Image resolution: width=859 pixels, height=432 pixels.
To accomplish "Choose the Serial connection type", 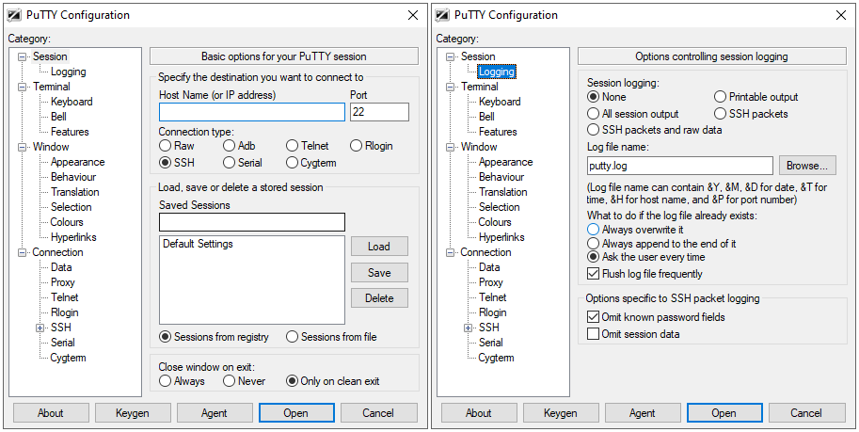I will 243,163.
